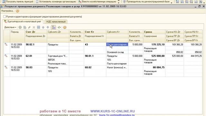
Task: Click the help icon next to 'Настройка...'
Action: 17,11
